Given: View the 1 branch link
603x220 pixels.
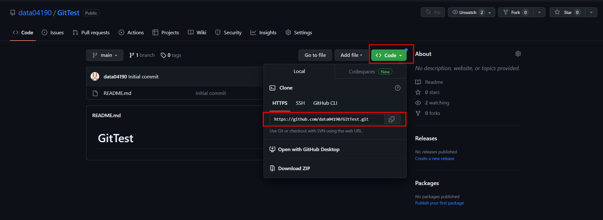Looking at the screenshot, I should [142, 55].
